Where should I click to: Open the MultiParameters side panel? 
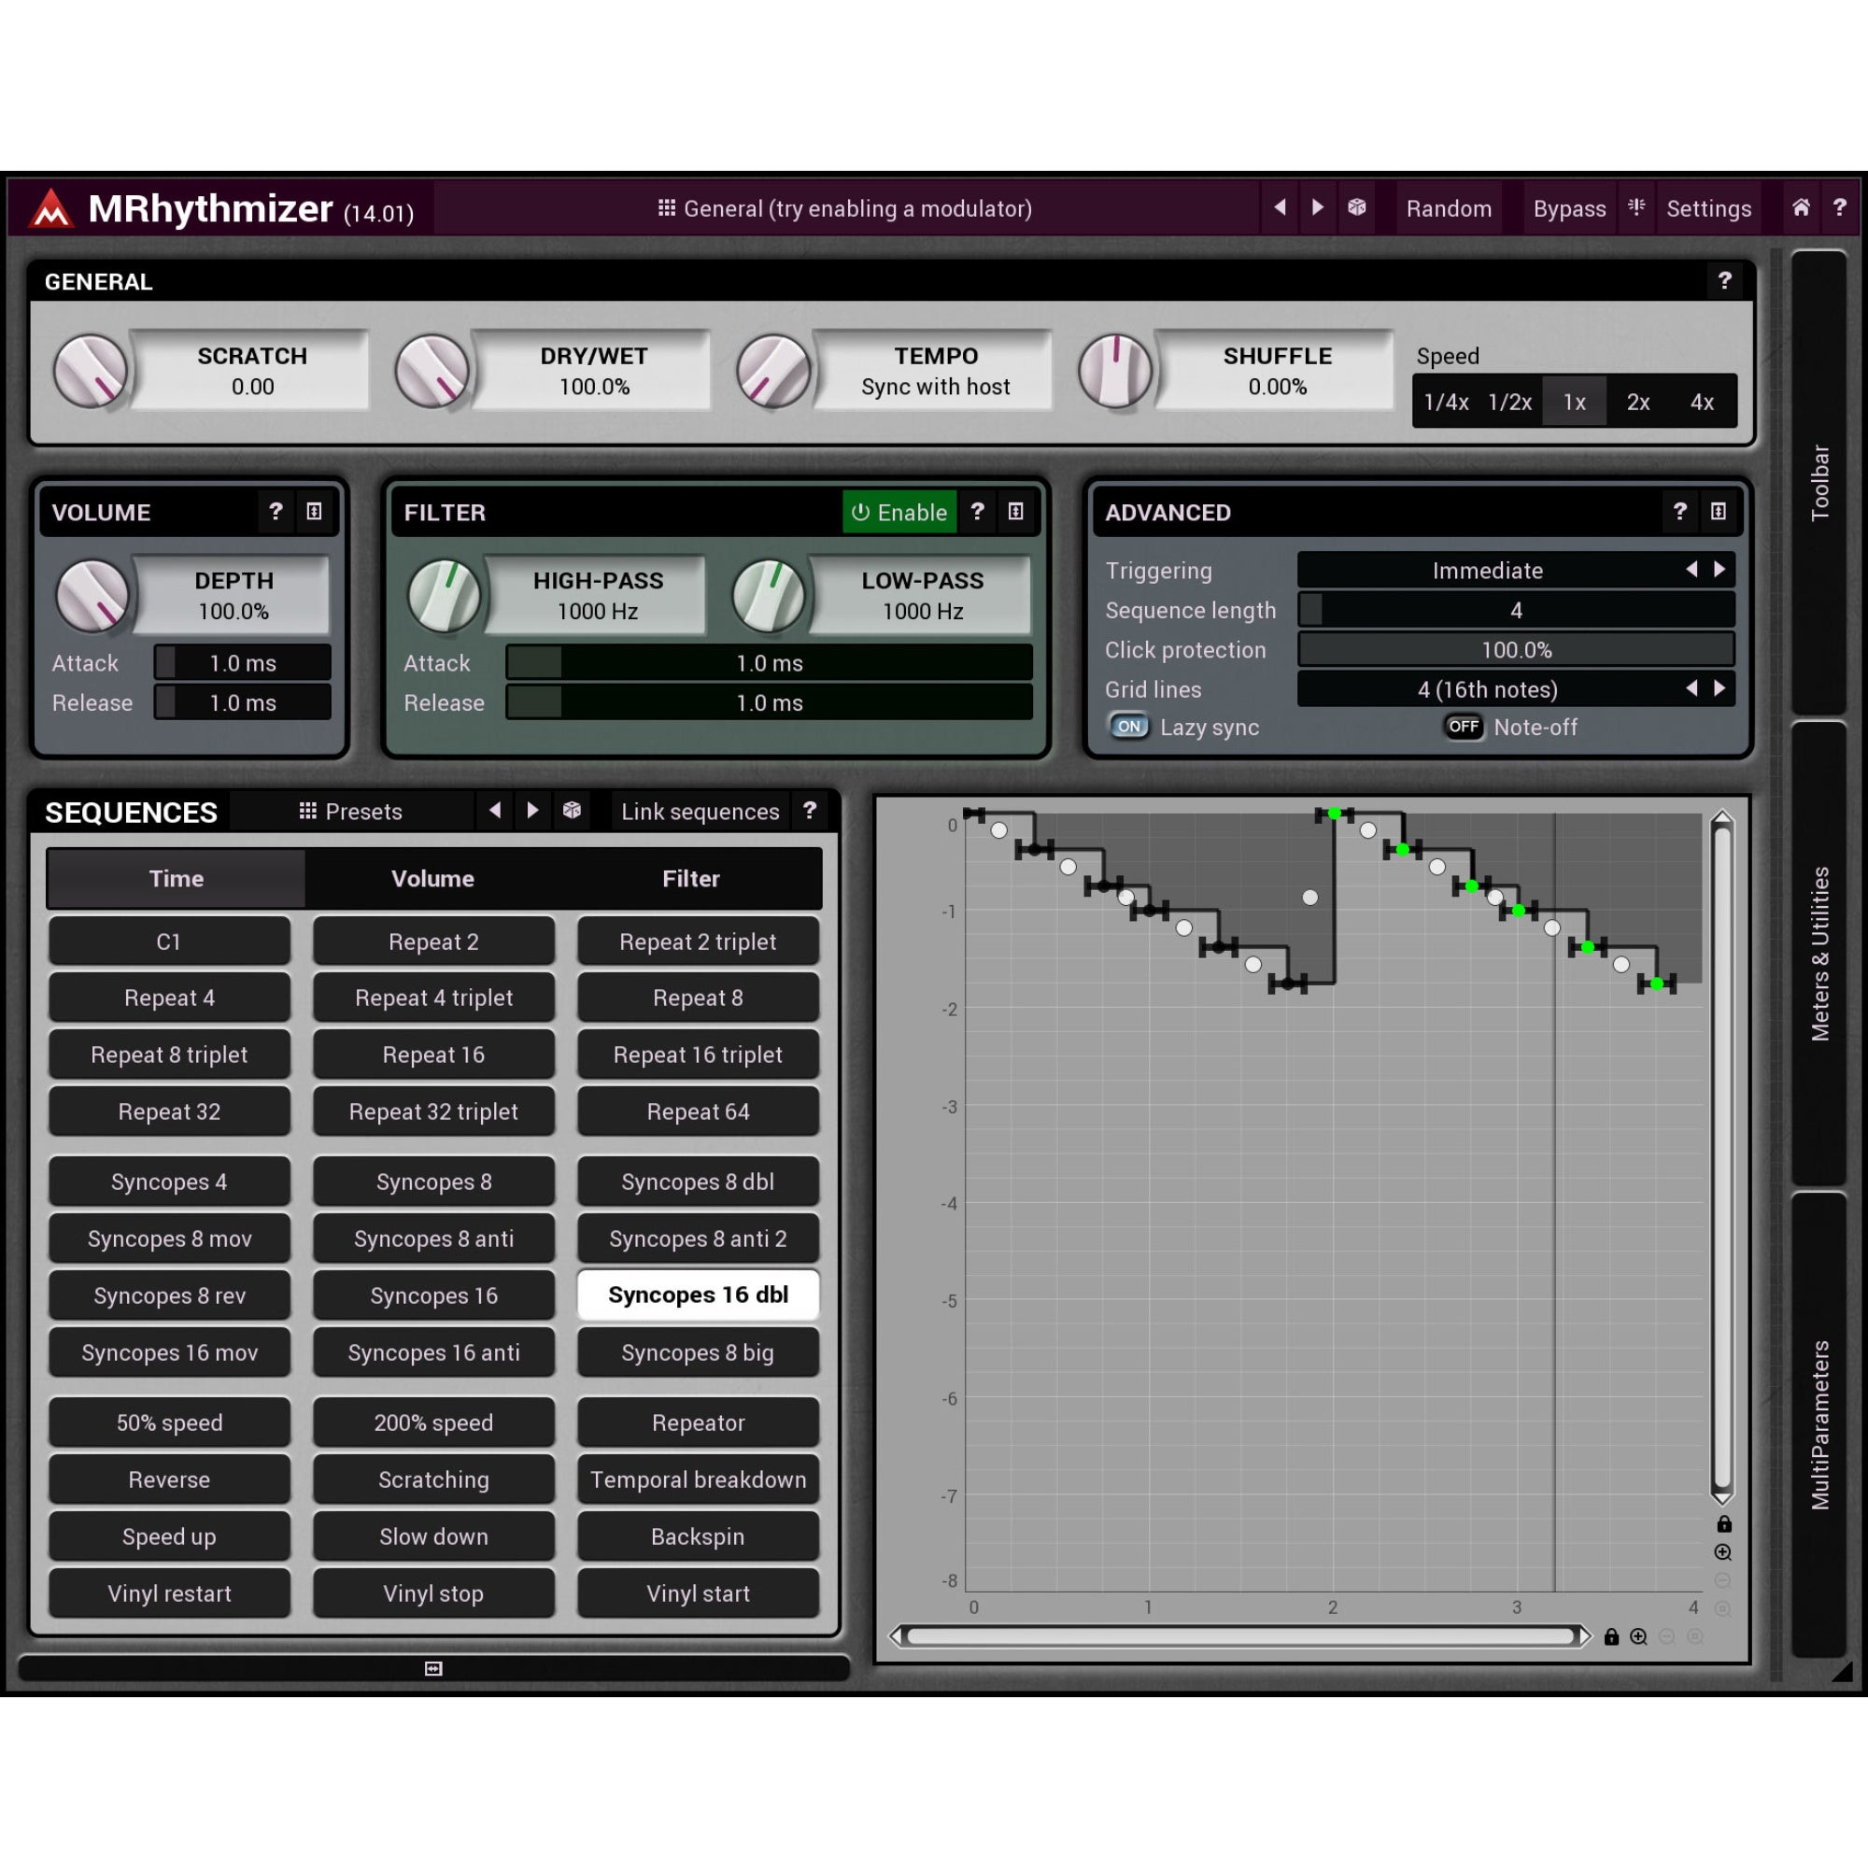pos(1818,1424)
